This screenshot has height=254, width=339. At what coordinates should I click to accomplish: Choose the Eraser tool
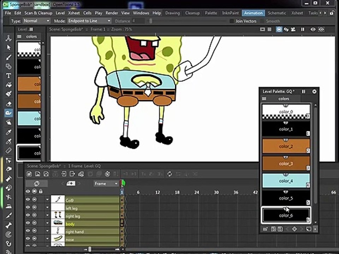click(x=8, y=104)
